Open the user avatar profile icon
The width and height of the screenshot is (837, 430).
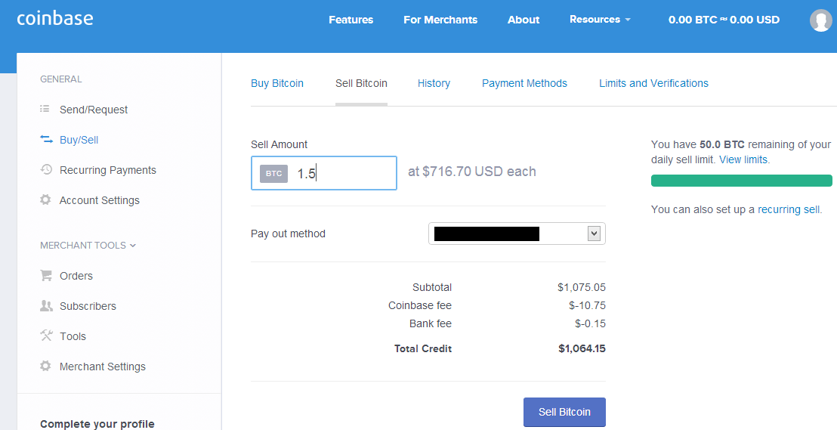click(x=820, y=20)
